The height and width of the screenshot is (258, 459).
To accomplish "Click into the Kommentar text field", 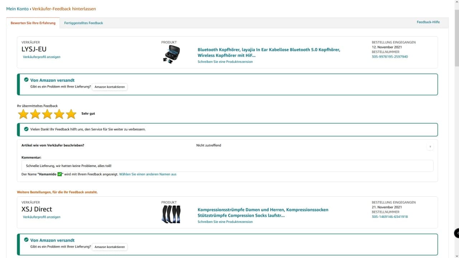I will [227, 166].
